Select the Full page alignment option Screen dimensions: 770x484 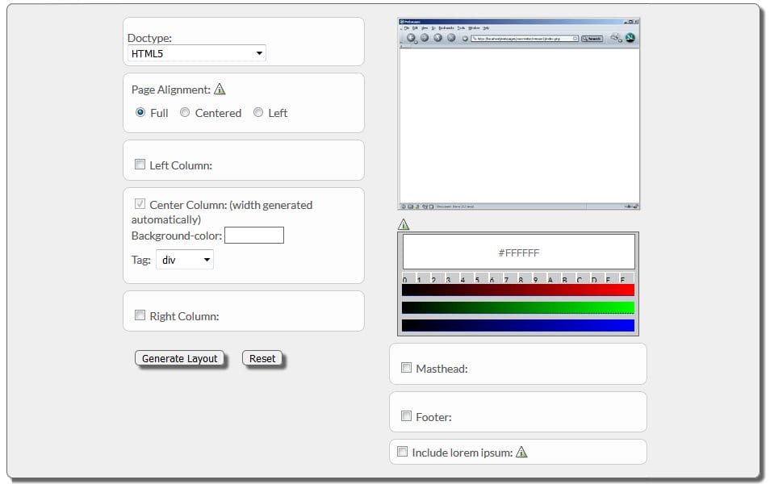tap(140, 113)
